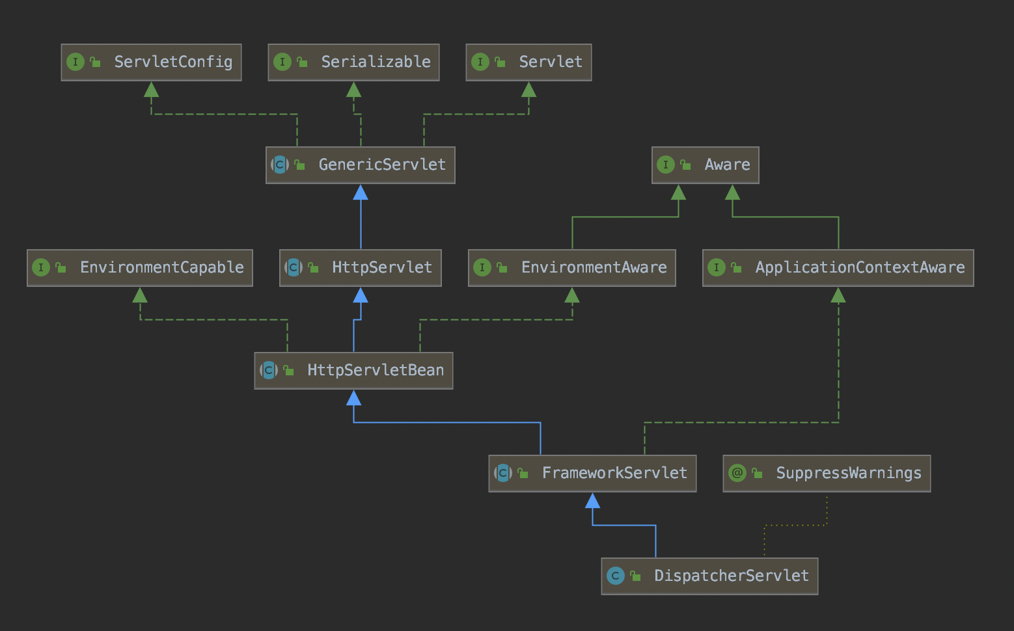Select the Serializable label text
Screen dimensions: 1014x631
[x=376, y=62]
